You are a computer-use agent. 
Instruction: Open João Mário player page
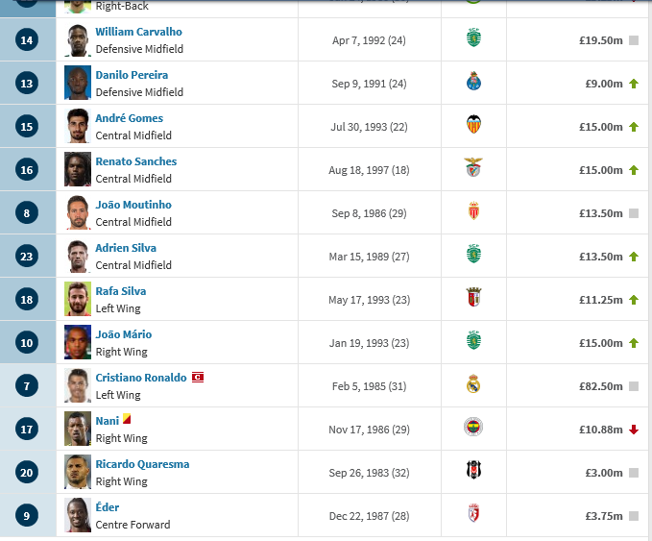coord(124,334)
